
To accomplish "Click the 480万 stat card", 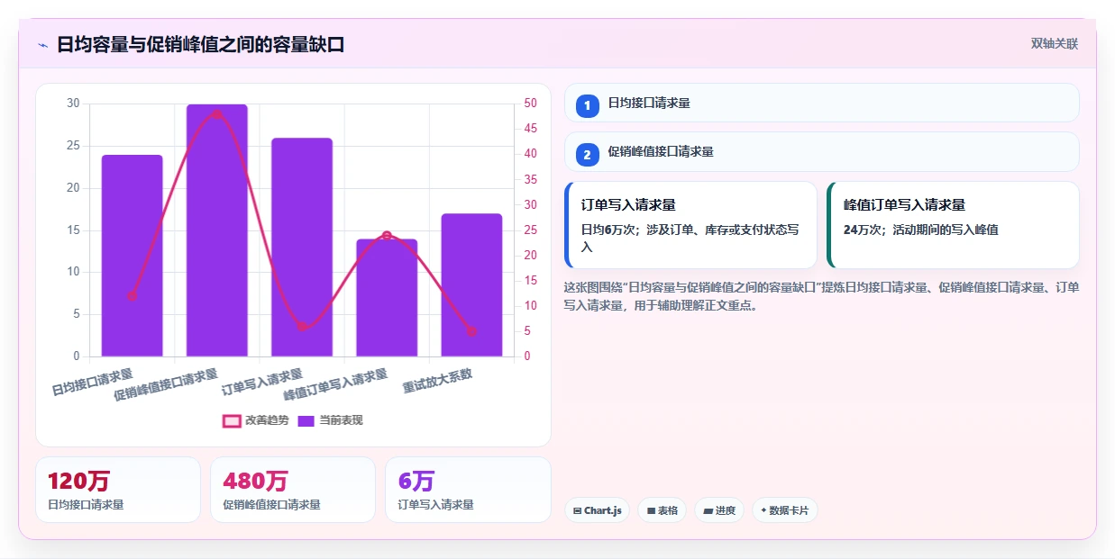I will (x=292, y=490).
